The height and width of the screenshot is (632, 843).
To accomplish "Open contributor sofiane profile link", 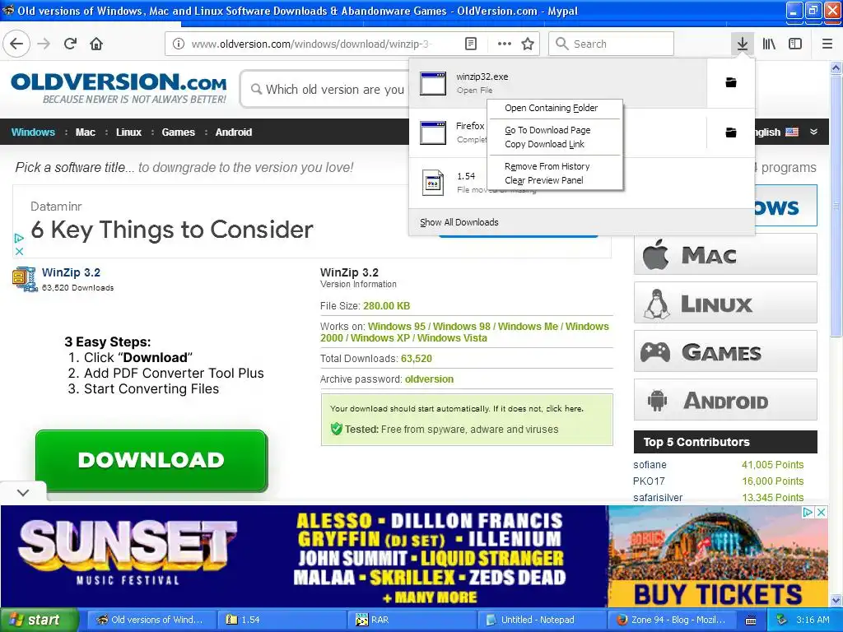I will point(650,465).
